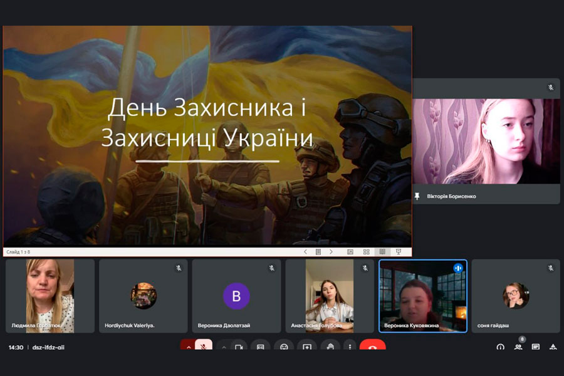Select Вероника Куковякина video tile
Viewport: 564px width, 376px height.
pyautogui.click(x=423, y=296)
